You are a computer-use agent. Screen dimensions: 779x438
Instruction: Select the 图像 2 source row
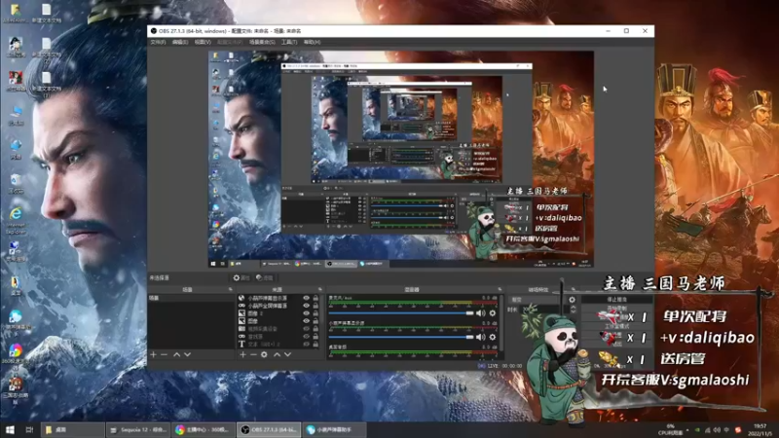click(x=278, y=313)
